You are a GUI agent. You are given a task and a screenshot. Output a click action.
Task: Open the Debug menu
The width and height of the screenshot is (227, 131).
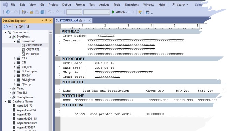[x=67, y=5]
